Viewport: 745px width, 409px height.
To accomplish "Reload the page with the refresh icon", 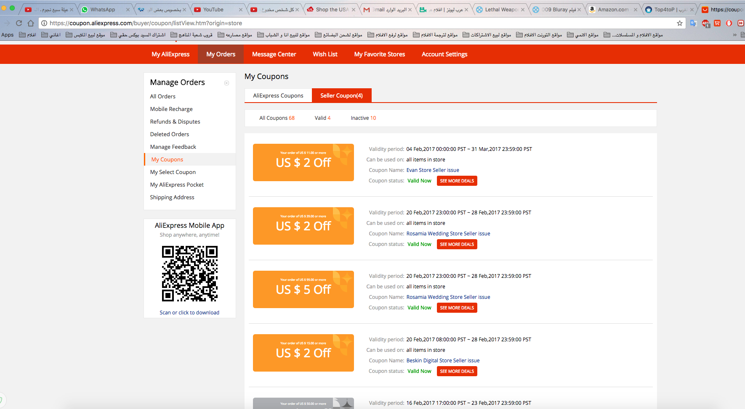I will (19, 23).
